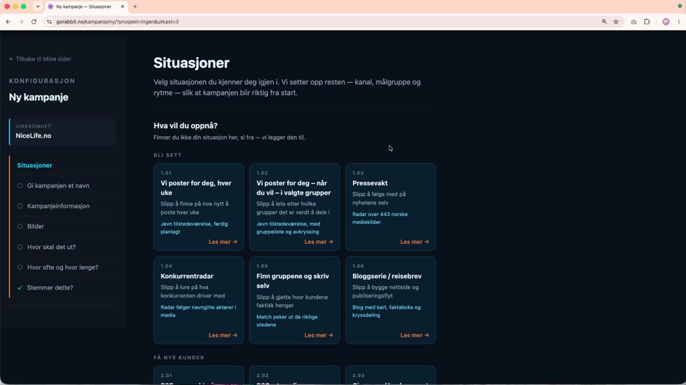
Task: Open the browser extensions puzzle icon
Action: pos(647,22)
